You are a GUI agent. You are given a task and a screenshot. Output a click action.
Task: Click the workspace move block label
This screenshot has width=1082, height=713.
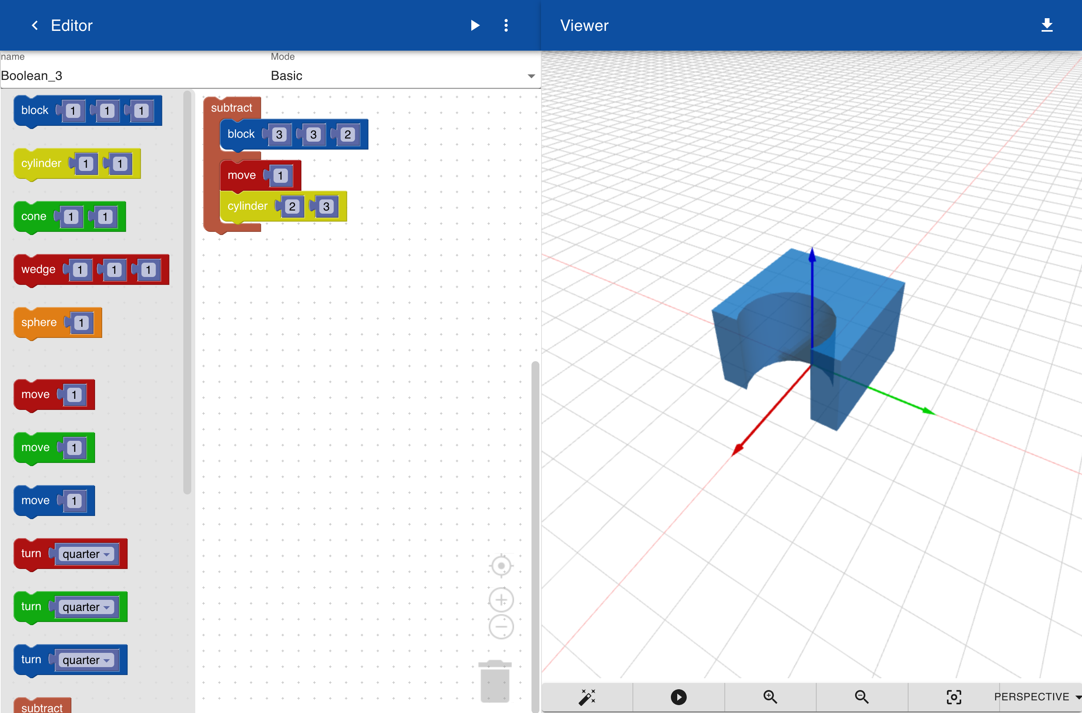click(241, 176)
